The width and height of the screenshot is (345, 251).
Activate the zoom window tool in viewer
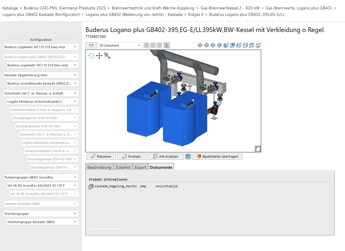click(107, 55)
